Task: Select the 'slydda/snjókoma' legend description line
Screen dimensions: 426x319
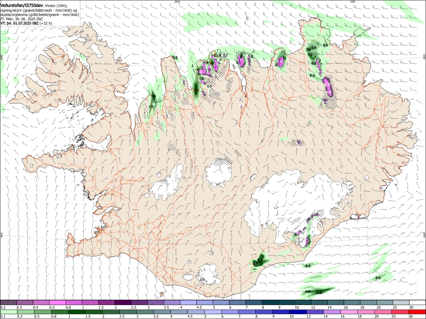Action: click(x=40, y=15)
